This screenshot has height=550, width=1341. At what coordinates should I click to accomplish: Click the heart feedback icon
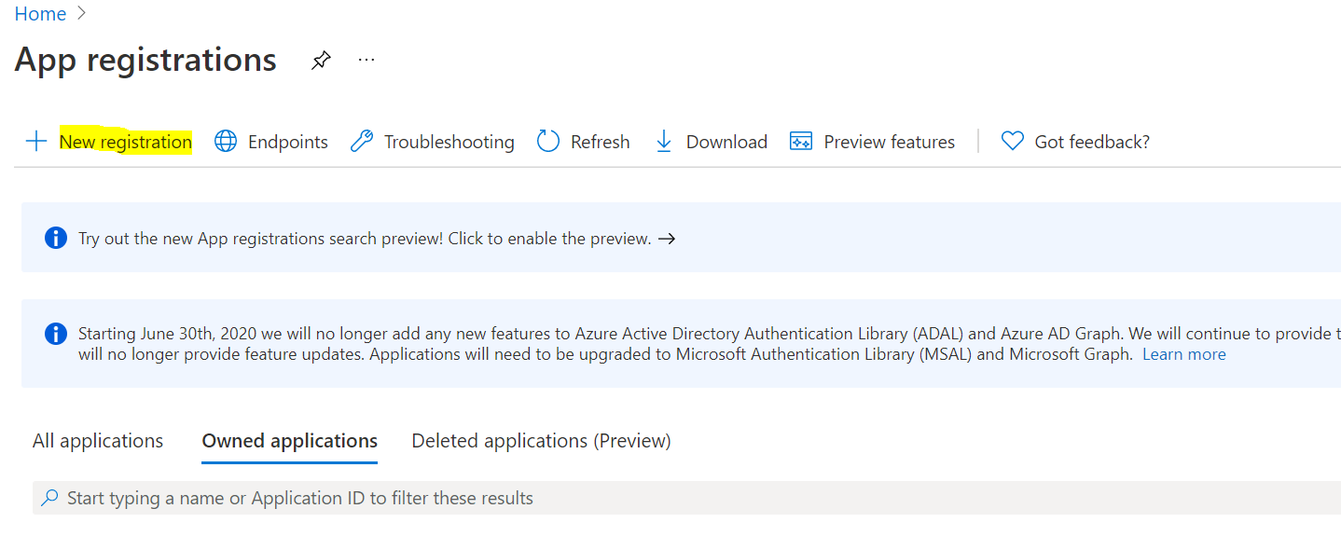(1012, 142)
